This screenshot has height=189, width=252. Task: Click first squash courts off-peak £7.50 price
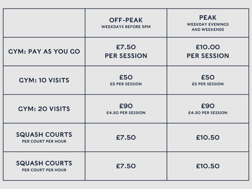pos(126,137)
